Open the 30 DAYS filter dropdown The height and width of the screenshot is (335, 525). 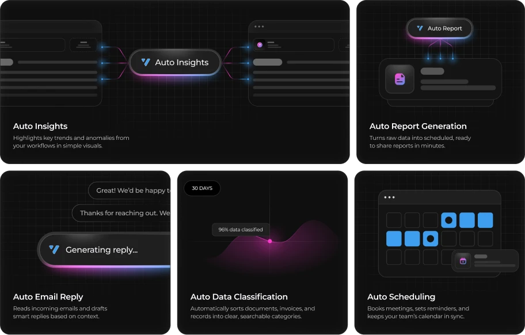[202, 188]
